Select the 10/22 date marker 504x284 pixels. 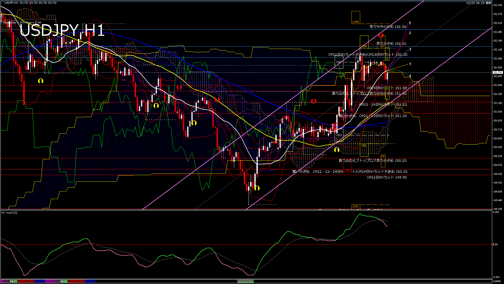point(64,281)
